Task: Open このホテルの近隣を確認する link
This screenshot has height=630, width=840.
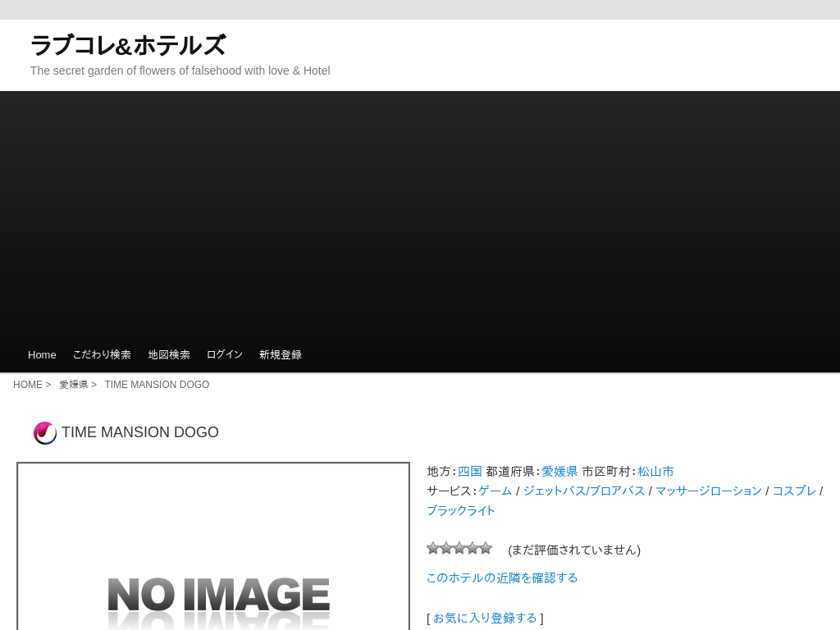Action: (x=502, y=578)
